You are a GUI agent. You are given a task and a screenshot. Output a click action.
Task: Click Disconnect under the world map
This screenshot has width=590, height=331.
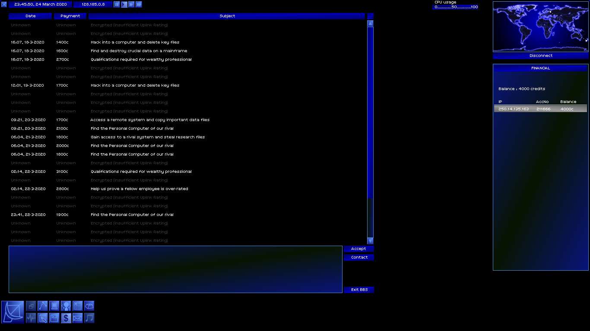[540, 56]
